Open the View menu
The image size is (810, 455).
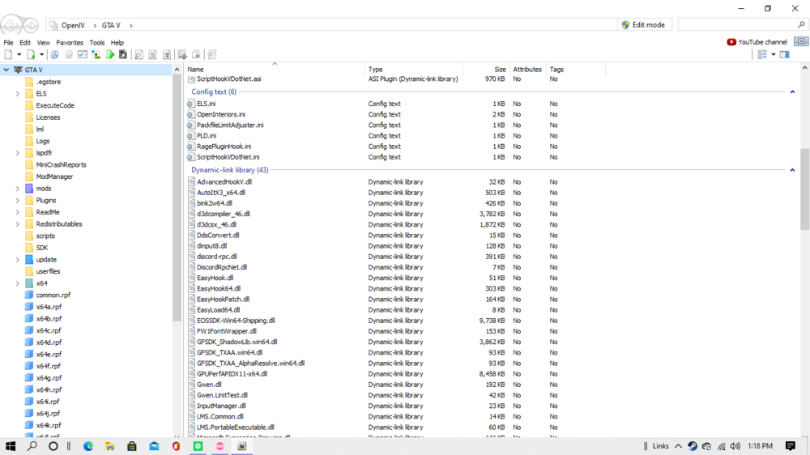point(44,43)
